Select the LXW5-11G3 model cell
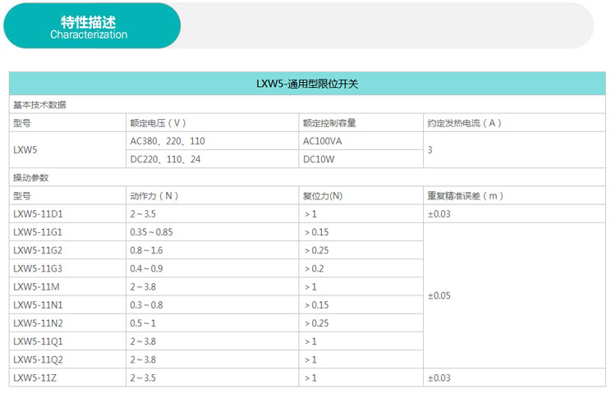 67,268
